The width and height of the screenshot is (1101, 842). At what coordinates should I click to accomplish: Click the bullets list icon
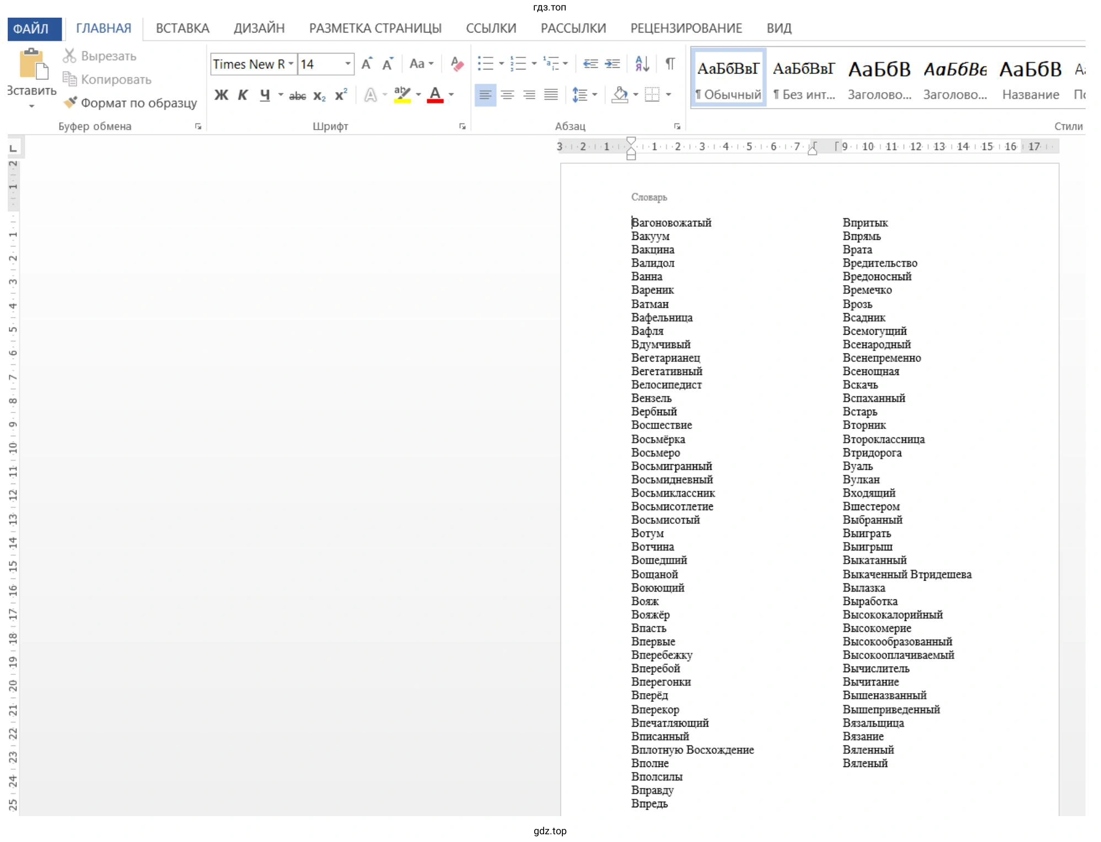click(485, 64)
